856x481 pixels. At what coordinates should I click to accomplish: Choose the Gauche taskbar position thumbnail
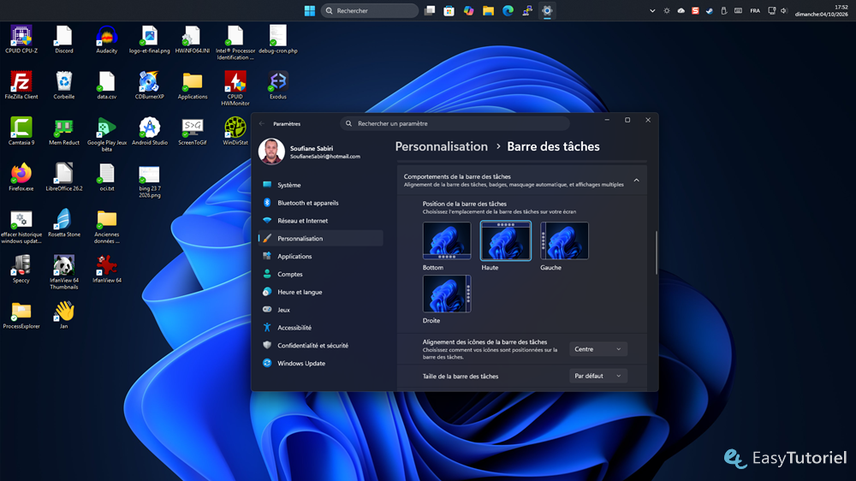pos(564,240)
